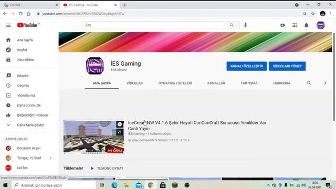
Task: Open IceCream NW V4.1.6 video title
Action: [x=197, y=125]
